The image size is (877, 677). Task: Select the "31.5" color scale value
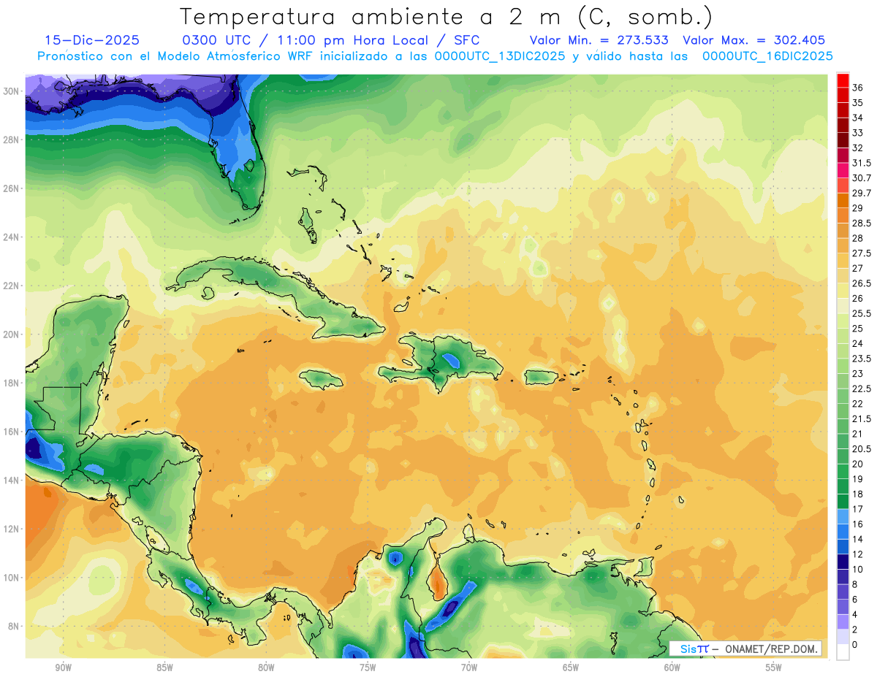[862, 163]
